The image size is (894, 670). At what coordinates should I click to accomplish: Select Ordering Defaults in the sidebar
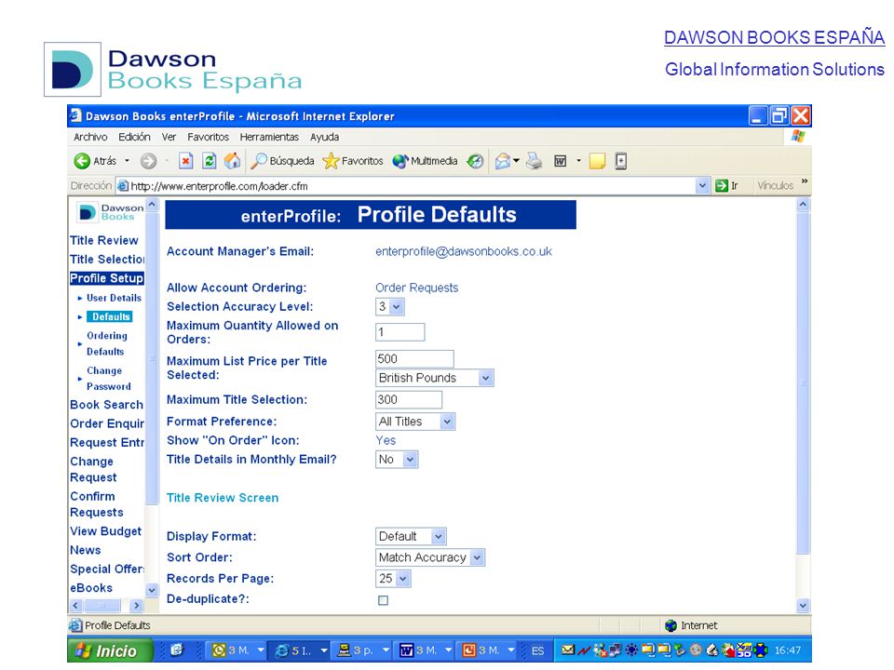point(106,343)
